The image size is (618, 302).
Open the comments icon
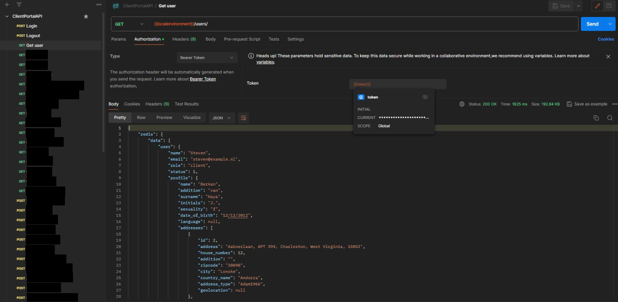[x=609, y=6]
